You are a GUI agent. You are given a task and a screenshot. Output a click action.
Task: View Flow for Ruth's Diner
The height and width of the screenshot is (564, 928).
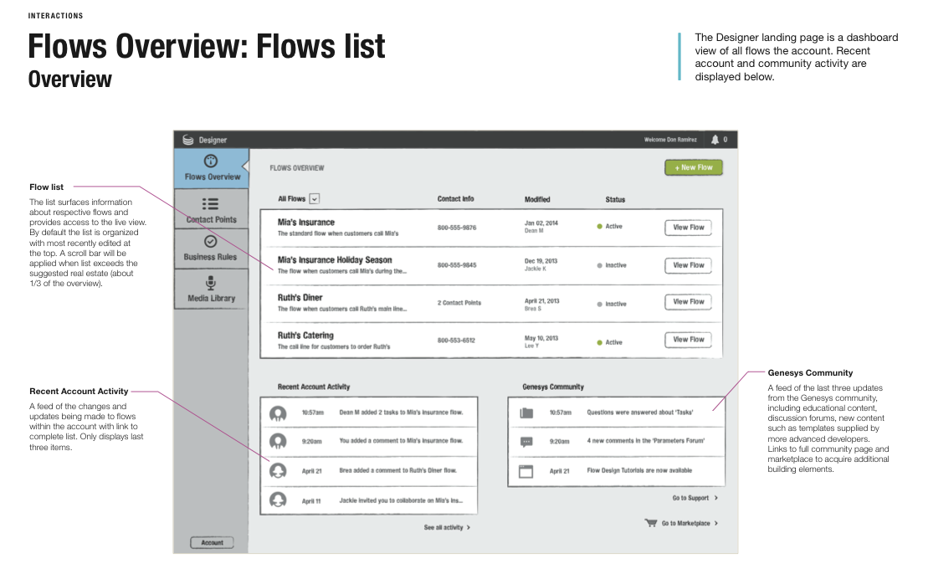point(689,302)
